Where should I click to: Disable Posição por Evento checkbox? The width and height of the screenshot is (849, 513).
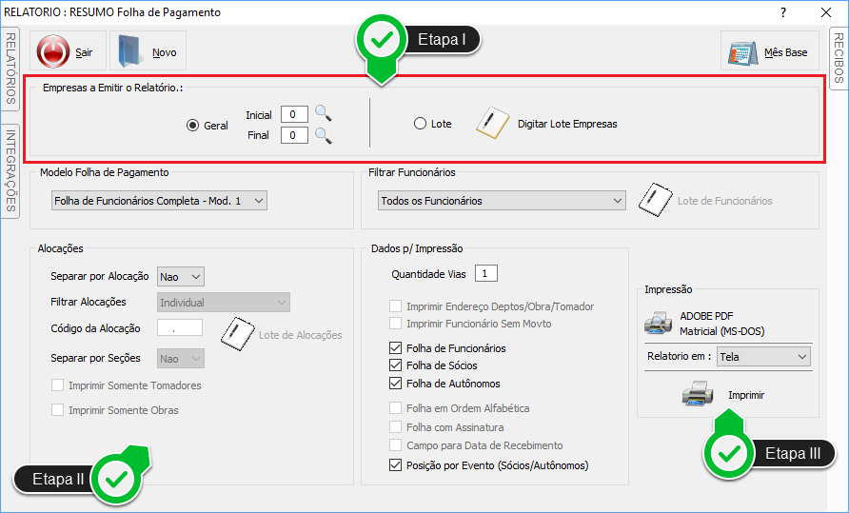(x=396, y=465)
